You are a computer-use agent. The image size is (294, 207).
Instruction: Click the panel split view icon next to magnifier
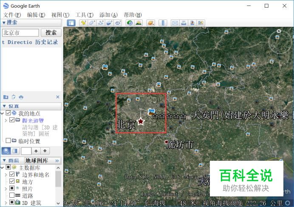pyautogui.click(x=15, y=151)
